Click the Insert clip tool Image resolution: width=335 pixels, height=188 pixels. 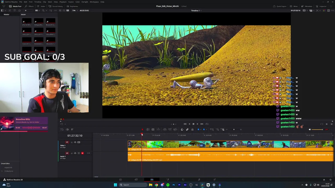[165, 130]
